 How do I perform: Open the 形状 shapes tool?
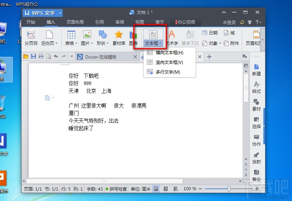click(102, 38)
